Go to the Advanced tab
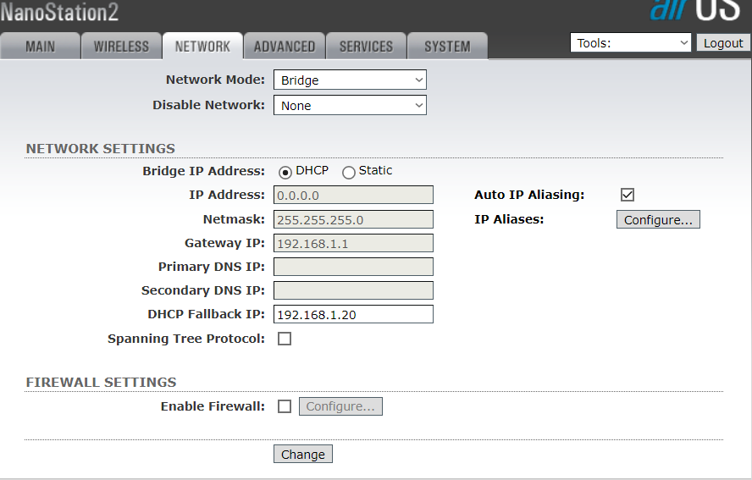 [285, 47]
